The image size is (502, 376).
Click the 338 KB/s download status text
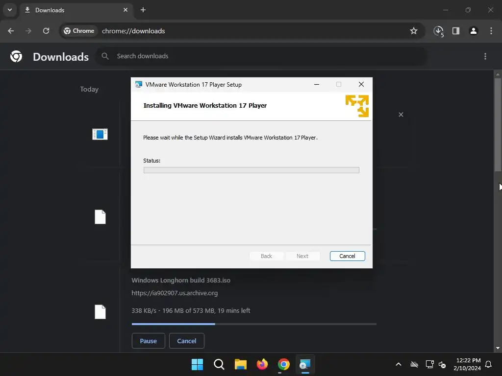point(191,311)
